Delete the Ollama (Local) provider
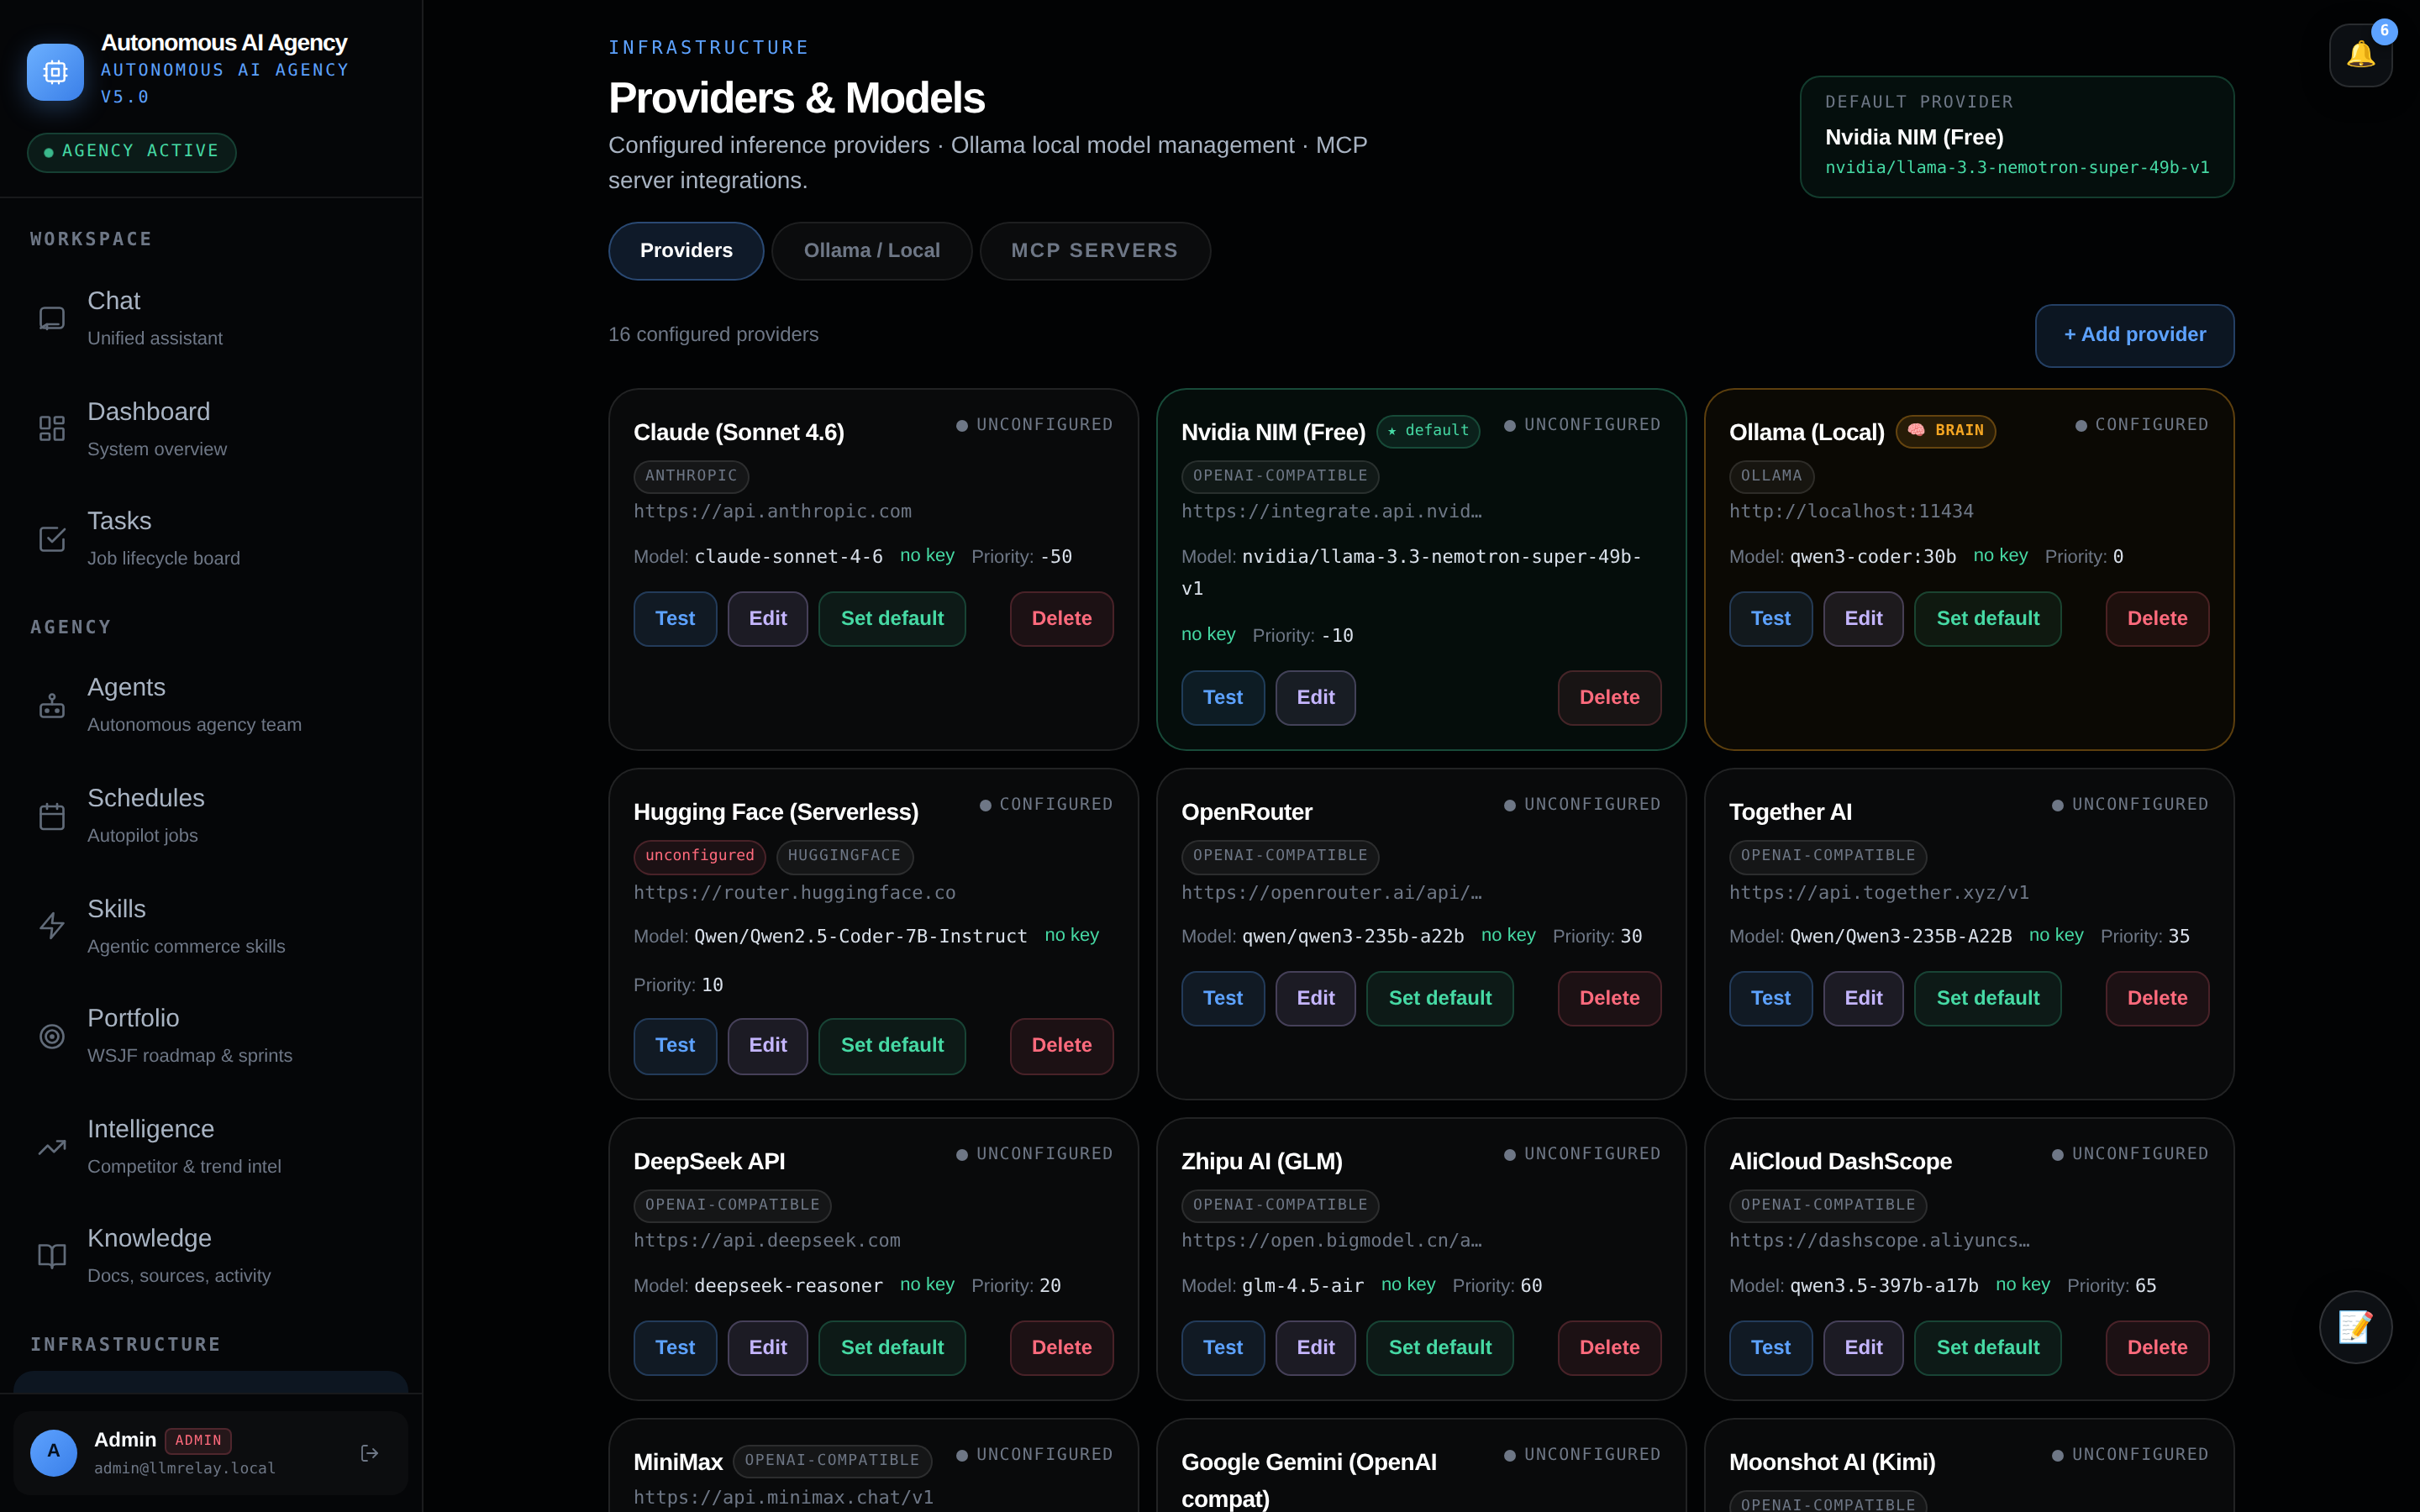 pos(2157,619)
